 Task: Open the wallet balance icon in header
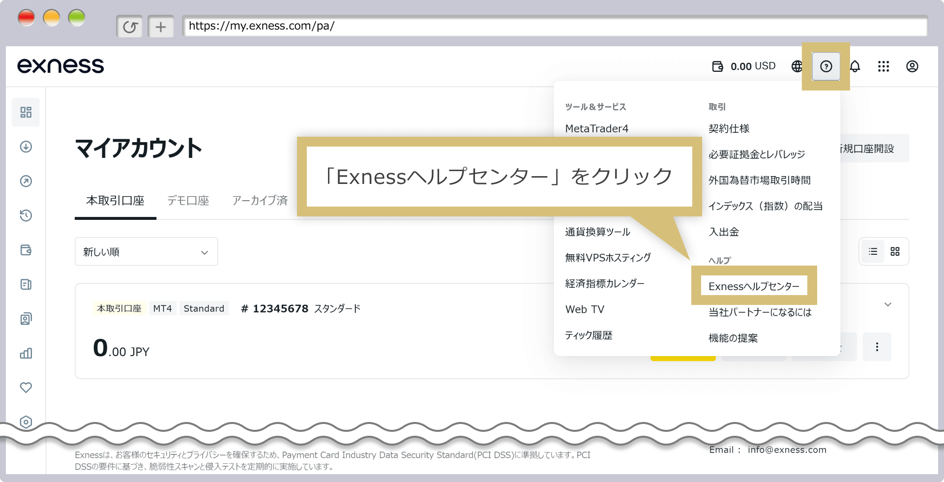717,66
